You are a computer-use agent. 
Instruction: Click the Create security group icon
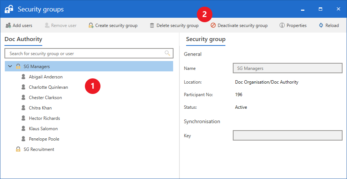point(91,26)
